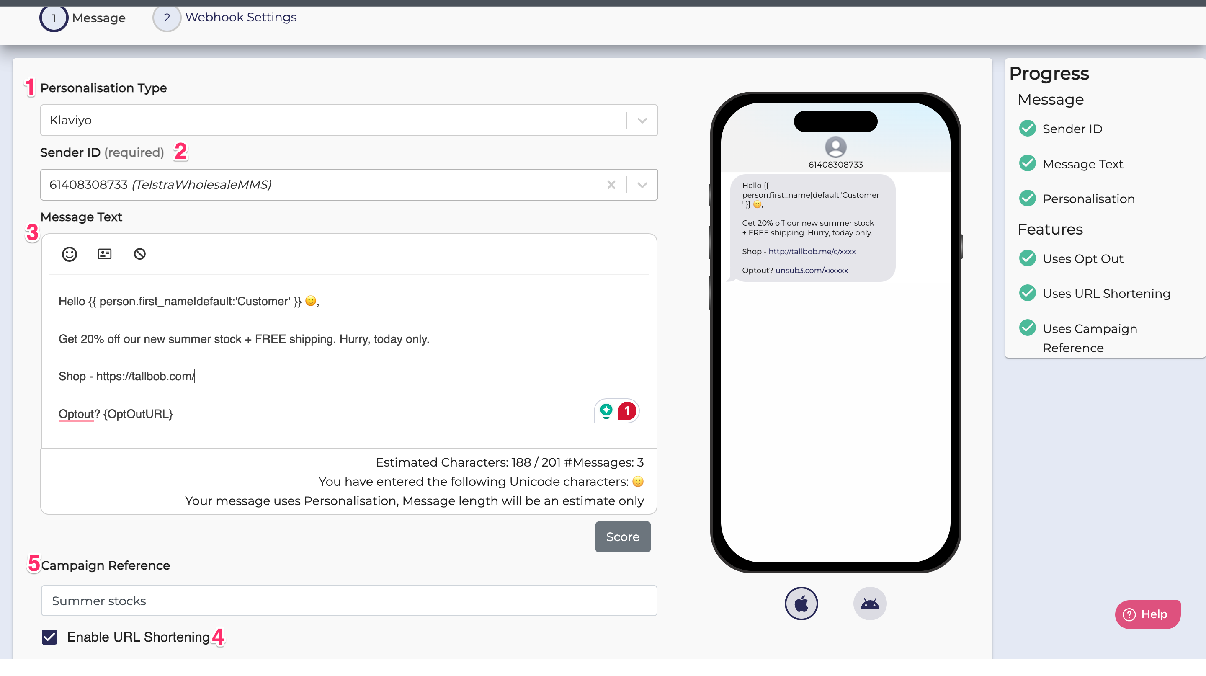This screenshot has height=676, width=1206.
Task: Click the tallbob.me link in preview
Action: click(812, 251)
